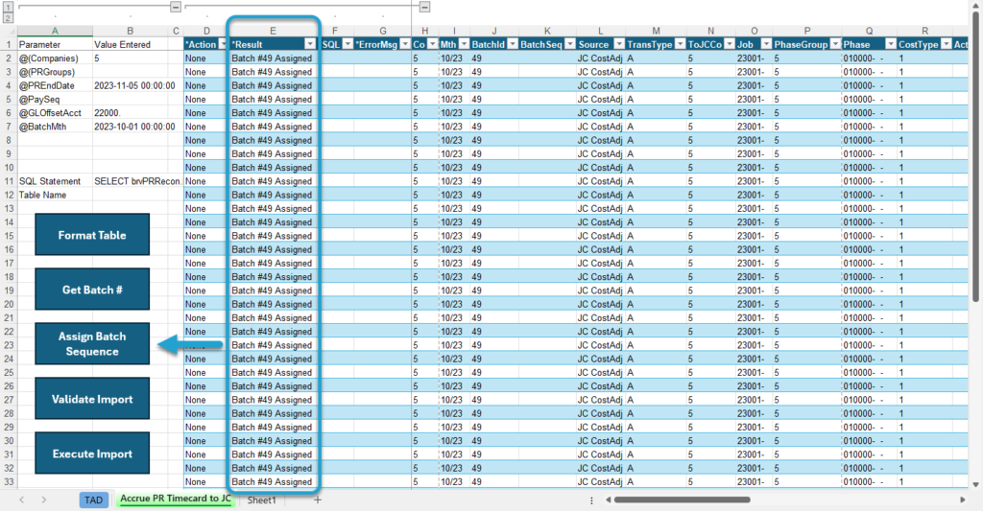This screenshot has height=511, width=983.
Task: Select the SQL Statement label cell
Action: [x=55, y=181]
